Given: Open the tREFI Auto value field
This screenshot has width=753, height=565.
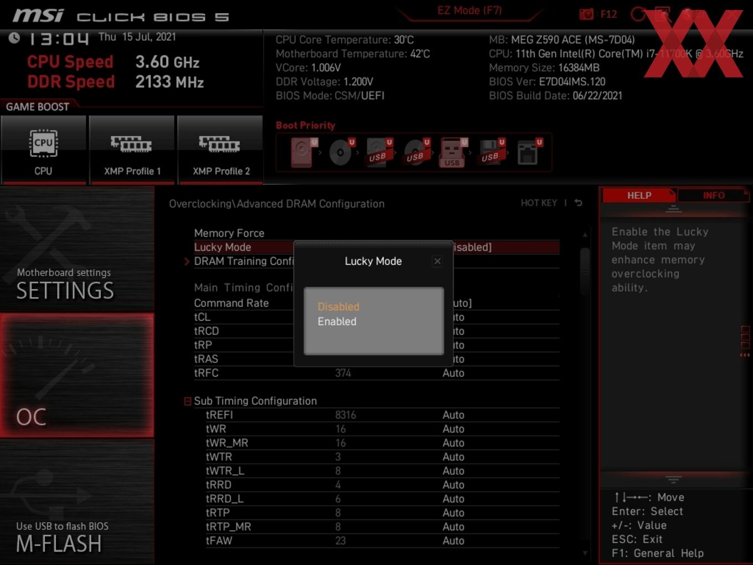Looking at the screenshot, I should coord(453,415).
